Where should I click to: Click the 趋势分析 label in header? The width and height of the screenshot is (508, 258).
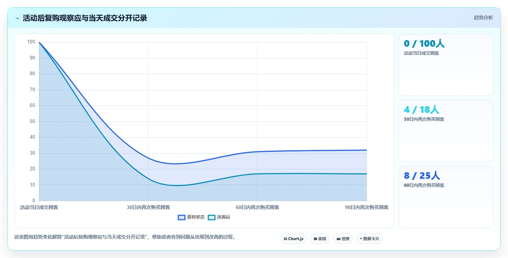tap(483, 18)
